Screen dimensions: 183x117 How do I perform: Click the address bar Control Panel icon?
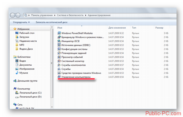point(26,15)
